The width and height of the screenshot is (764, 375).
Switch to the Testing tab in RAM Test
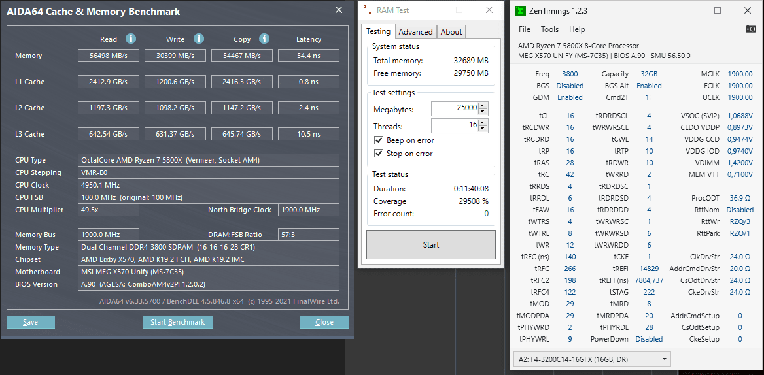(378, 31)
